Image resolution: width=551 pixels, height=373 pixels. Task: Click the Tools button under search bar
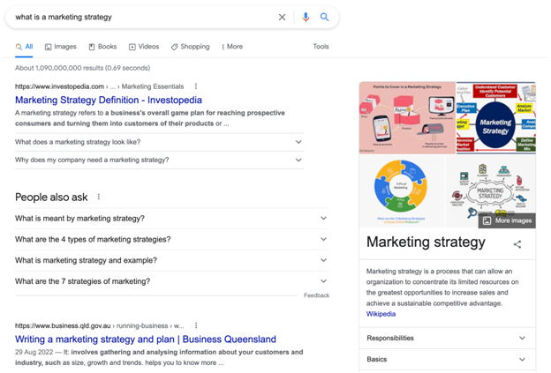coord(321,47)
